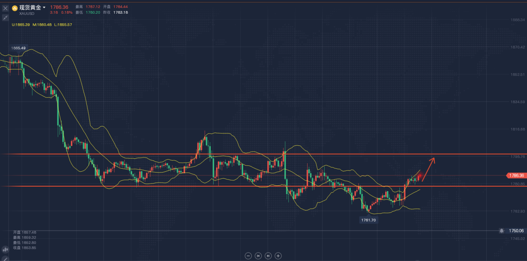
Task: Click the gold bars symbol icon
Action: 15,8
